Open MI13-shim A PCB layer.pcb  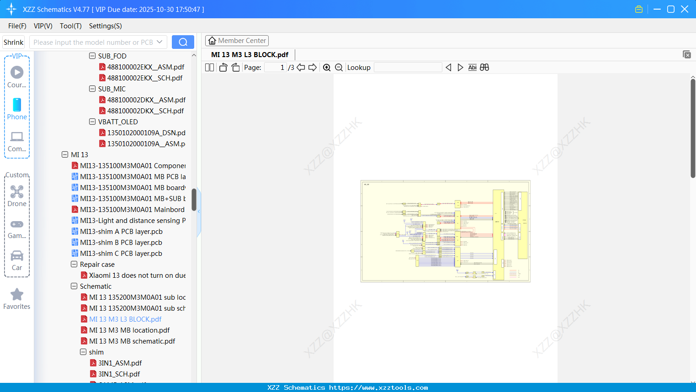click(121, 232)
